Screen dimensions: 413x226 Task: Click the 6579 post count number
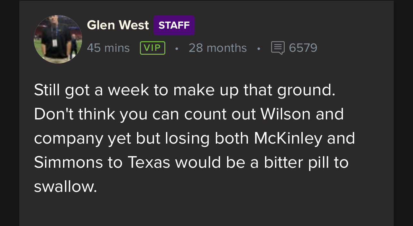coord(303,48)
